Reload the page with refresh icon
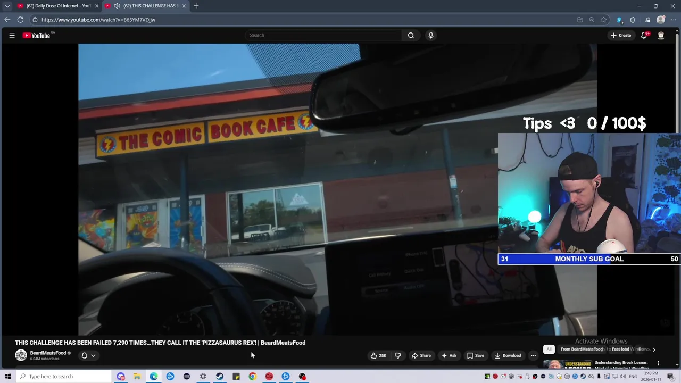This screenshot has height=383, width=681. (20, 20)
